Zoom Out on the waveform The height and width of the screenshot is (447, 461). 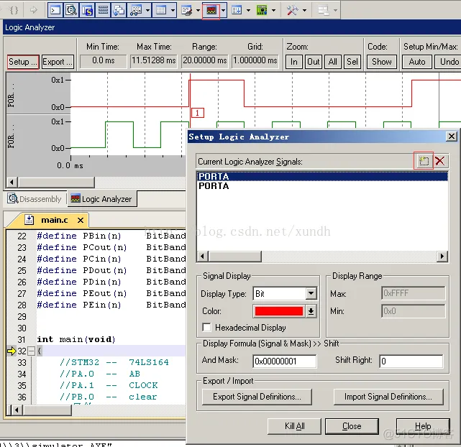tap(314, 62)
